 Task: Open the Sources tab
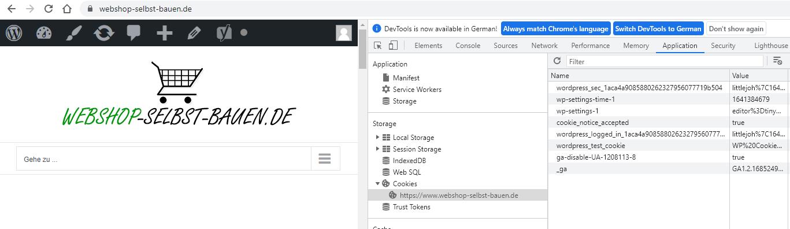(x=506, y=46)
